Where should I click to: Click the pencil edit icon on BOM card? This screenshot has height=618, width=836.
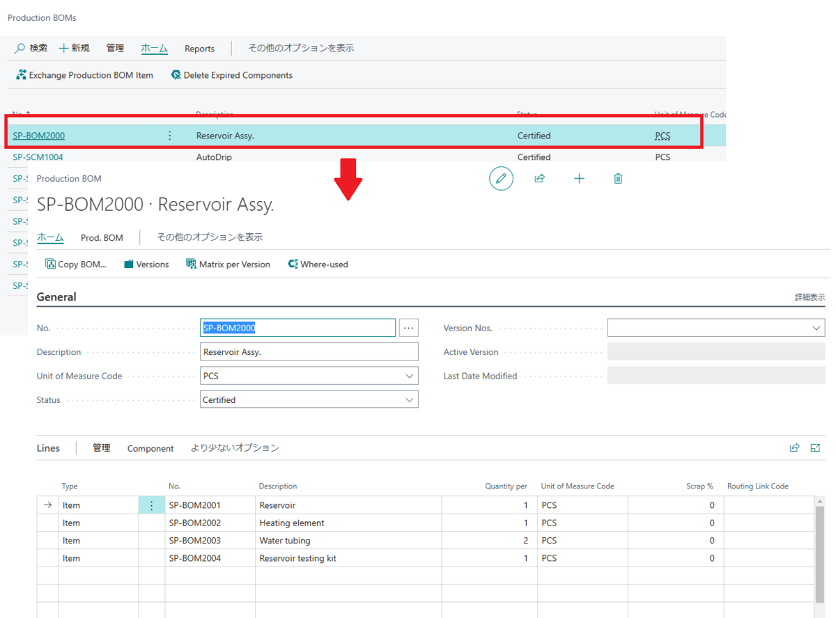pos(501,179)
